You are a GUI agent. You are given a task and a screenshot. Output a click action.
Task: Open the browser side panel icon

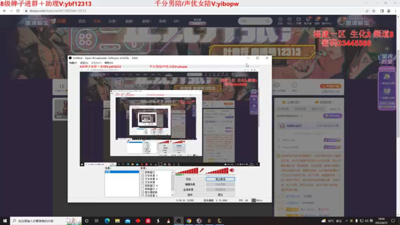pos(382,10)
